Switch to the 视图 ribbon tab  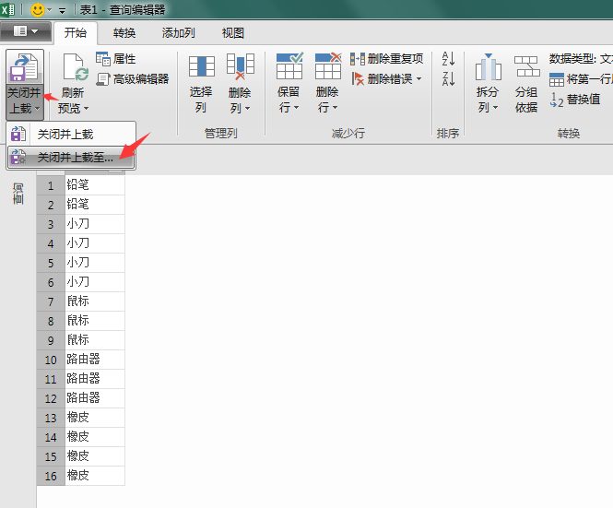[233, 33]
